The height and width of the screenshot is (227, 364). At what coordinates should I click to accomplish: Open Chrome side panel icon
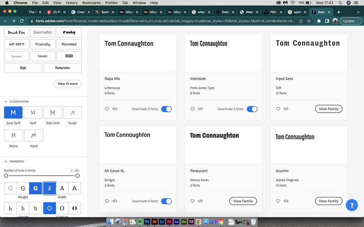point(327,21)
